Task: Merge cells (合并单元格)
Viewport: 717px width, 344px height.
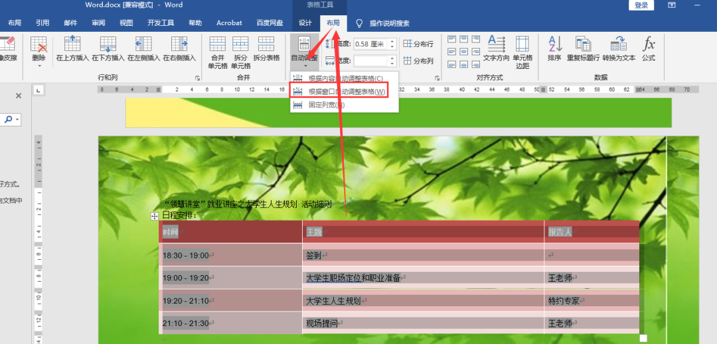Action: point(218,52)
